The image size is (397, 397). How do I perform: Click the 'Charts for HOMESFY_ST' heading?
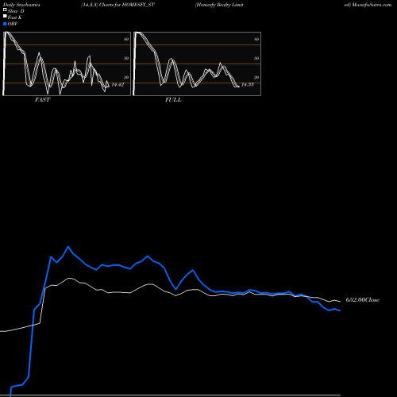click(x=126, y=5)
